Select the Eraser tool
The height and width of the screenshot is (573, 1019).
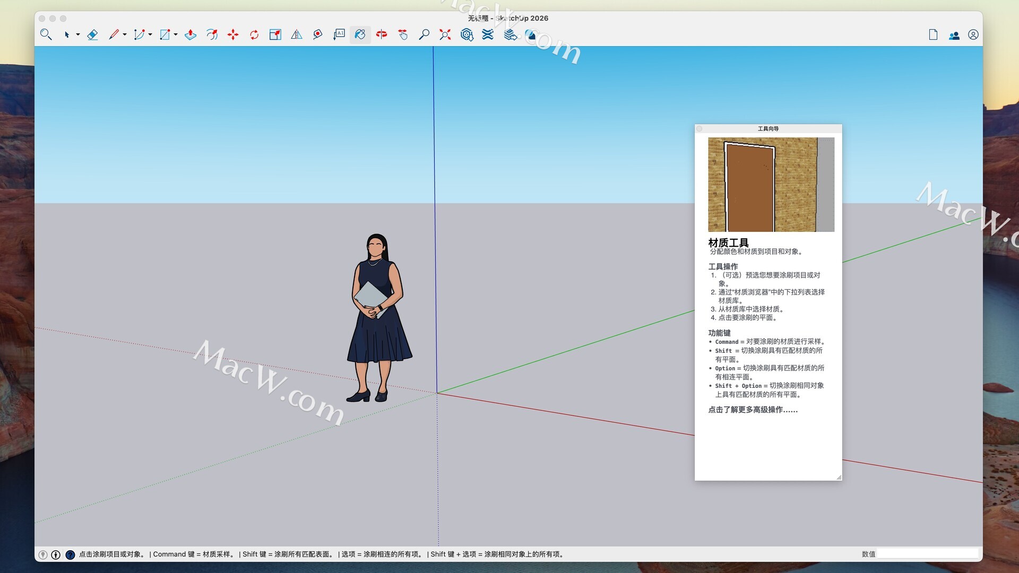tap(92, 35)
